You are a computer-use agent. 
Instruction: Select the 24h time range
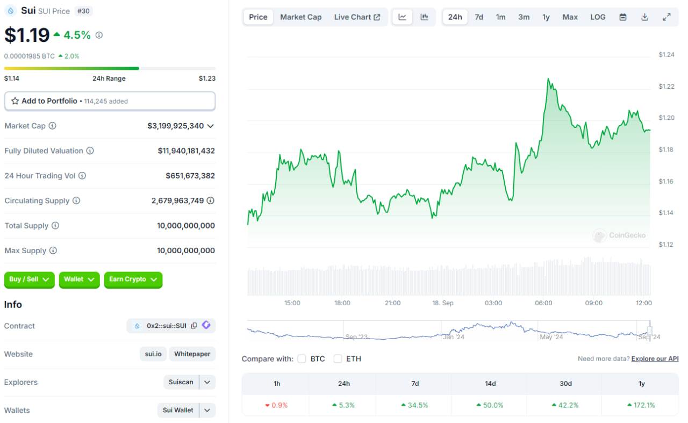click(455, 17)
